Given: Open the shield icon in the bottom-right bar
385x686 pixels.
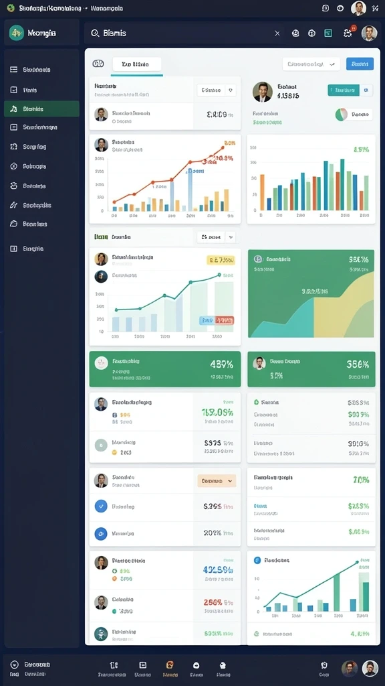Looking at the screenshot, I should [x=324, y=665].
